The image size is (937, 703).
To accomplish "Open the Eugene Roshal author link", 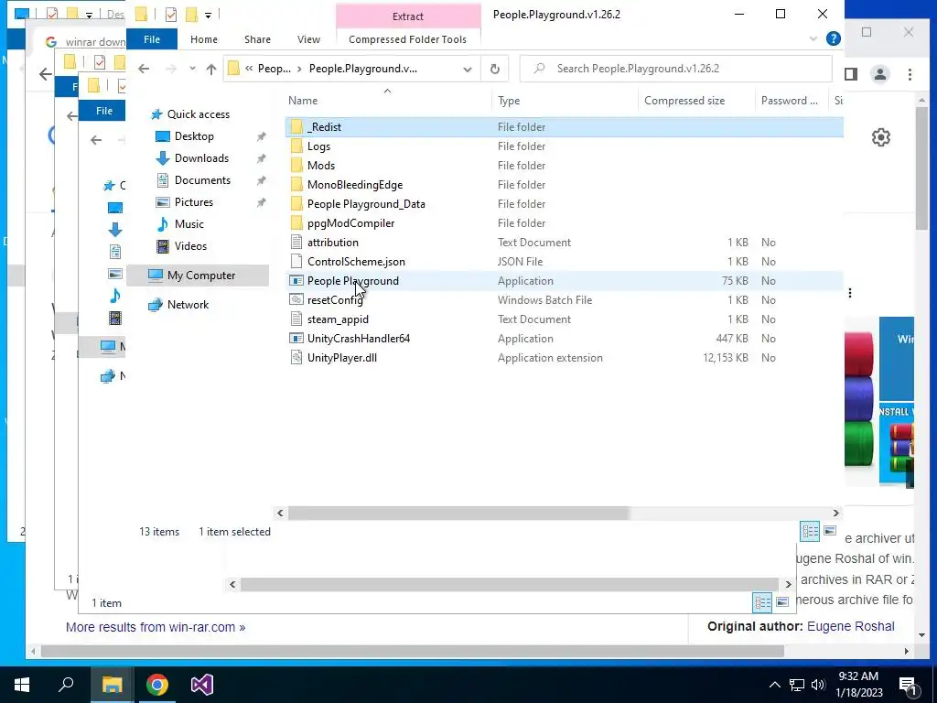I will [850, 626].
